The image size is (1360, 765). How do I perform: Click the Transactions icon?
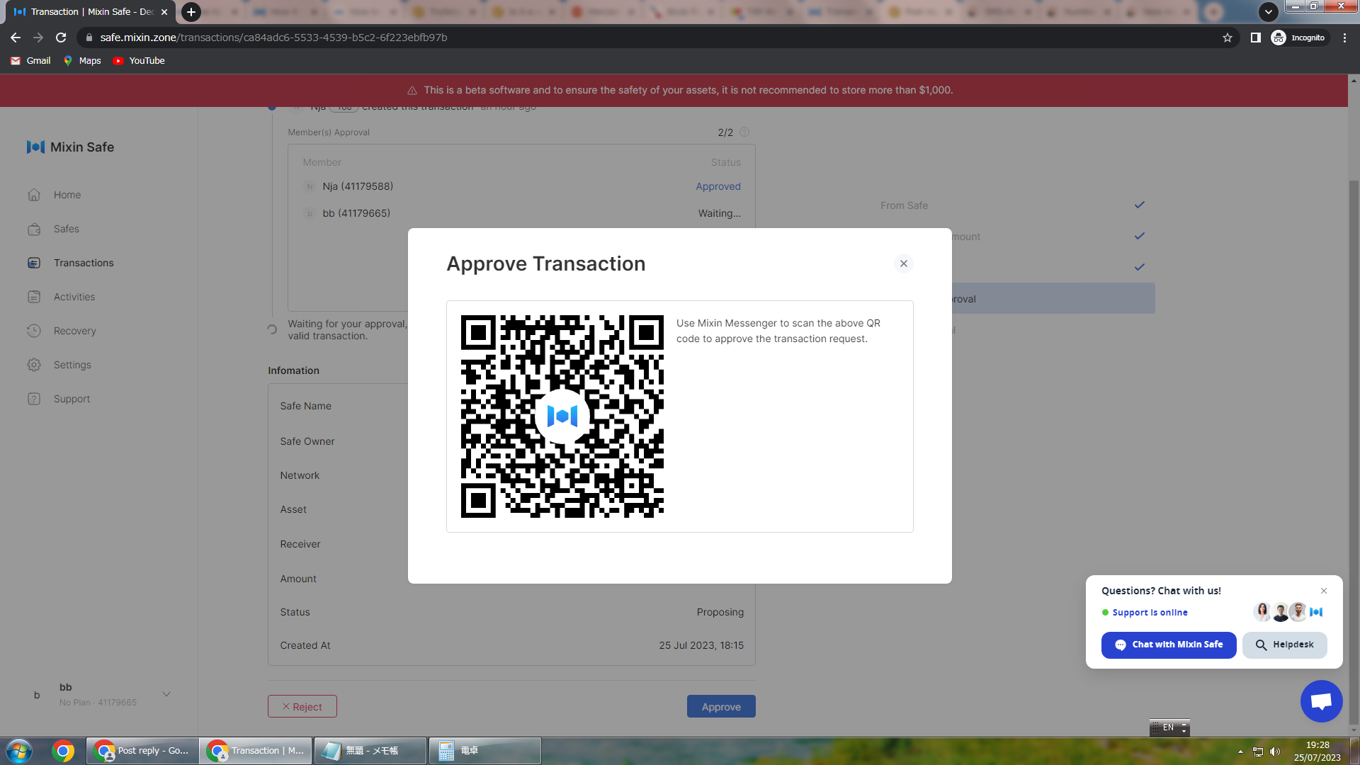(34, 263)
